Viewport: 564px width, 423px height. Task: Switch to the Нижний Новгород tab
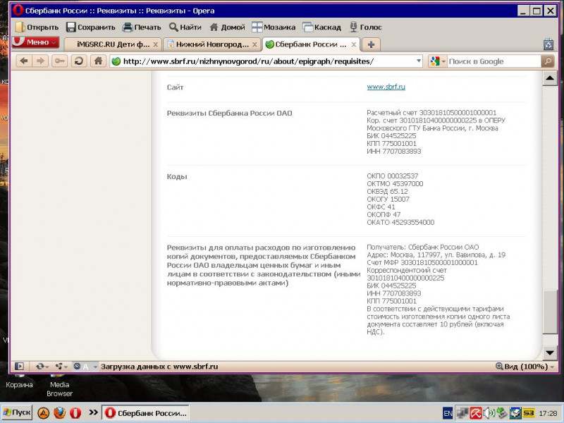pyautogui.click(x=211, y=44)
